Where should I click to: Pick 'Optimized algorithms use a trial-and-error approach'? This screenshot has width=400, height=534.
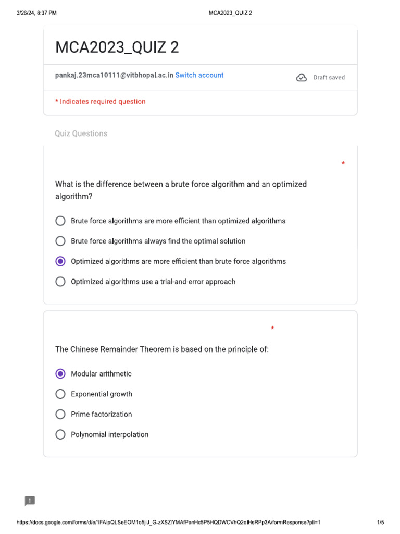coord(60,282)
